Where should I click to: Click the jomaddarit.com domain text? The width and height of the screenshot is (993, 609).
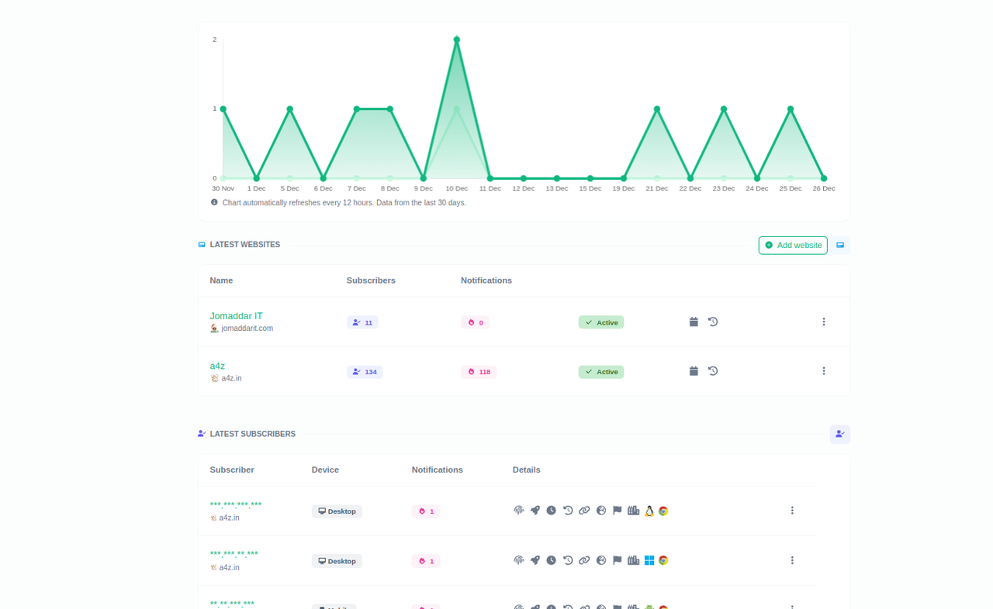coord(247,329)
